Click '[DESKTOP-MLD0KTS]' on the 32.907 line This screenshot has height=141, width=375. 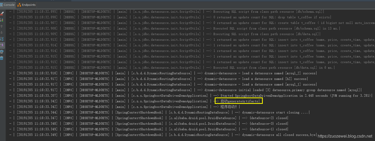coord(96,23)
